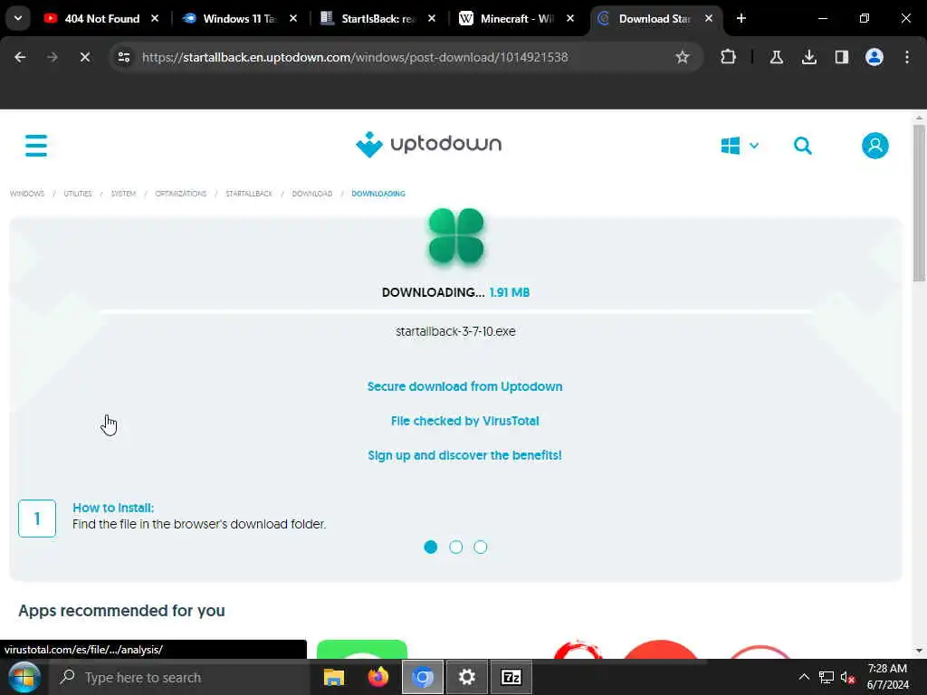Open the browser three-dot menu
Viewport: 927px width, 695px height.
click(906, 57)
